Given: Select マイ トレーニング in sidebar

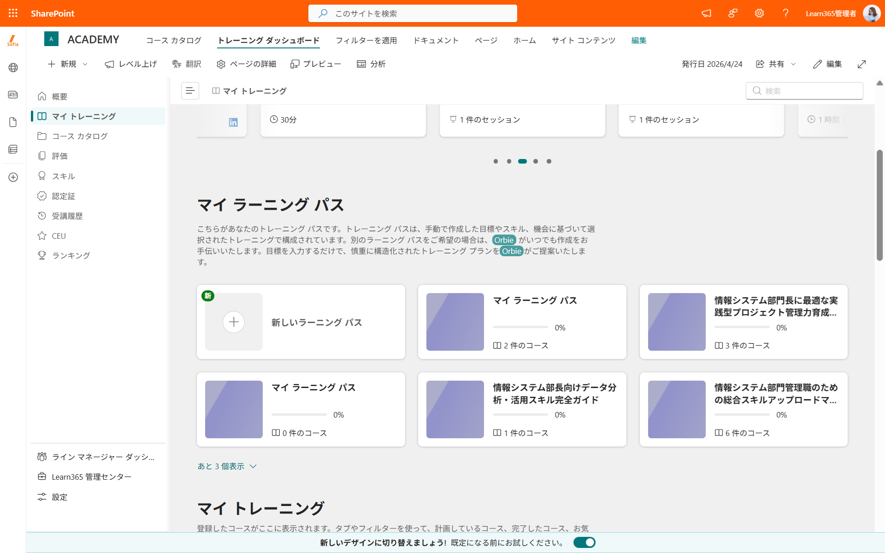Looking at the screenshot, I should click(98, 116).
